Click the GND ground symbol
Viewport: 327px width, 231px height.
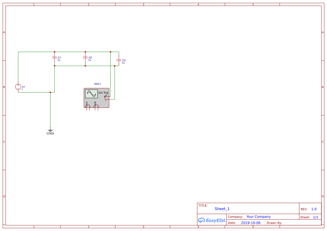(x=50, y=130)
